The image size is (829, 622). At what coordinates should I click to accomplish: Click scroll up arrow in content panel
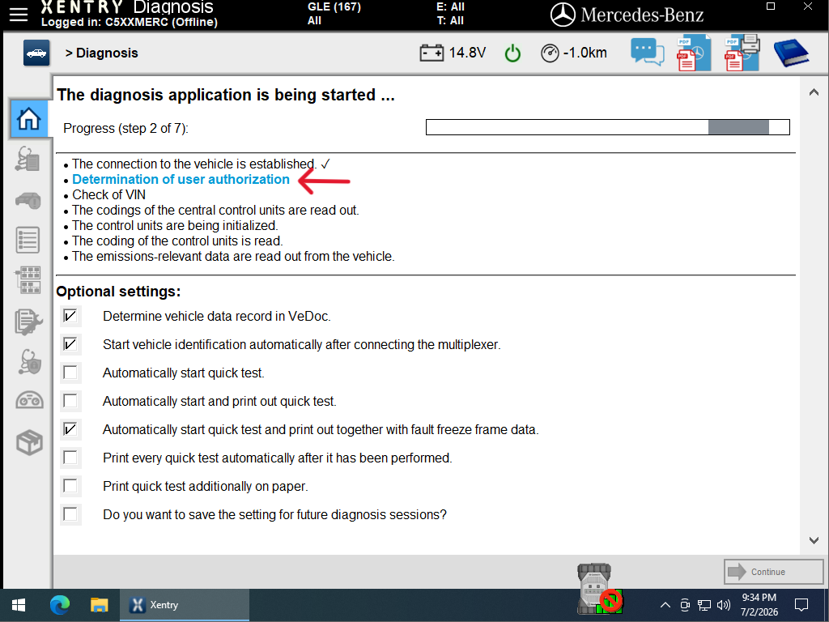(x=814, y=92)
